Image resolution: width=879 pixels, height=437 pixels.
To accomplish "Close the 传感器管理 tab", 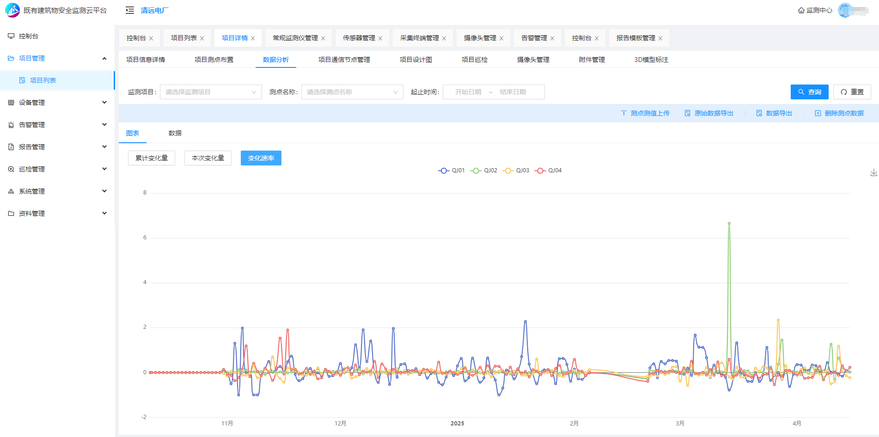I will (380, 38).
